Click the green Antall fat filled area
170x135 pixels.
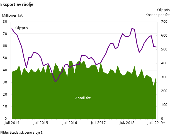click(x=84, y=108)
